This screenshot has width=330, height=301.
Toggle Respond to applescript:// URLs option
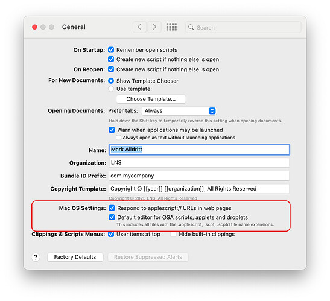pos(112,208)
